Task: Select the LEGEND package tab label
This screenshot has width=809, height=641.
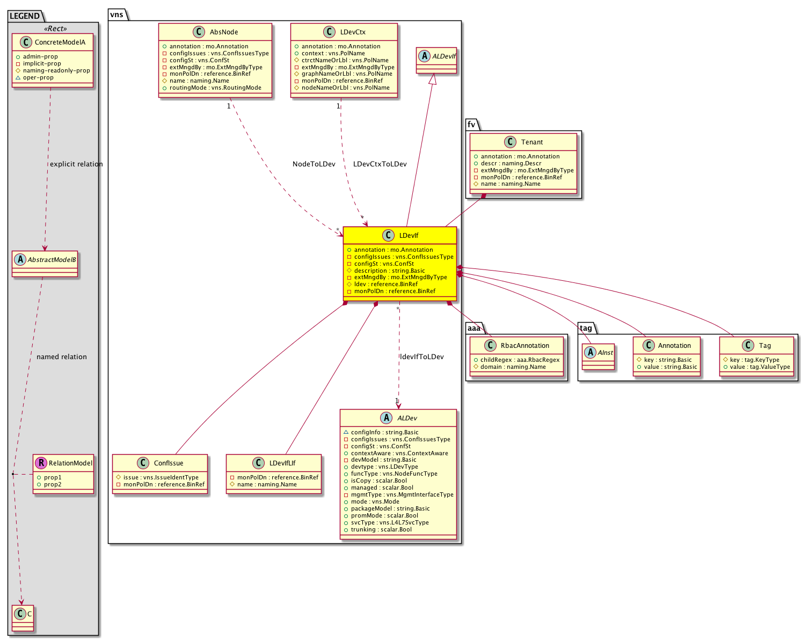Action: click(x=25, y=16)
